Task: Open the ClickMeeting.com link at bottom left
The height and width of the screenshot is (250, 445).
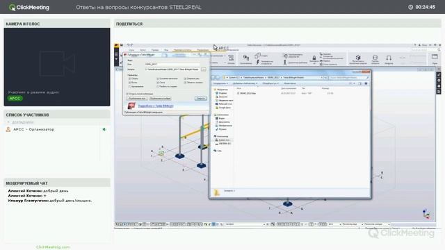Action: point(53,247)
